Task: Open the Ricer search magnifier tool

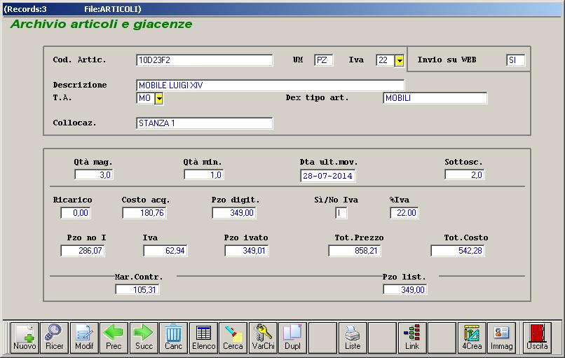Action: (55, 338)
